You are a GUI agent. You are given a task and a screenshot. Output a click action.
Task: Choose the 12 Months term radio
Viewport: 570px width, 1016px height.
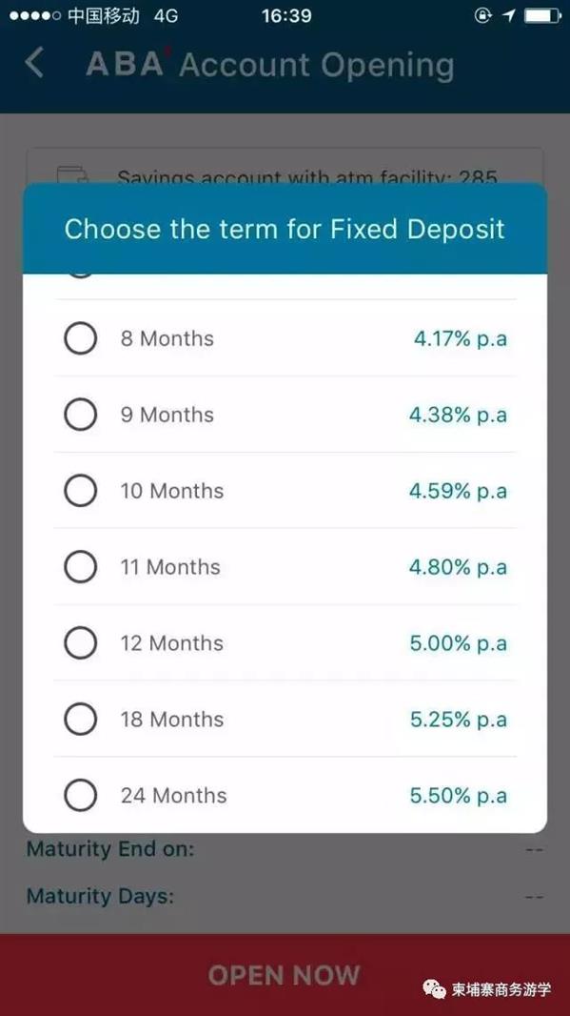[80, 642]
